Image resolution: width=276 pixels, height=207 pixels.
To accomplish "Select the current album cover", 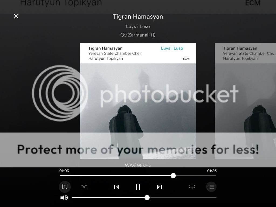I will coord(138,101).
